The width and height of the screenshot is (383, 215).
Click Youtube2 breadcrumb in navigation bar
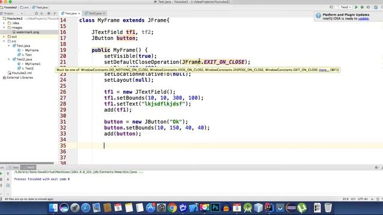(10, 7)
